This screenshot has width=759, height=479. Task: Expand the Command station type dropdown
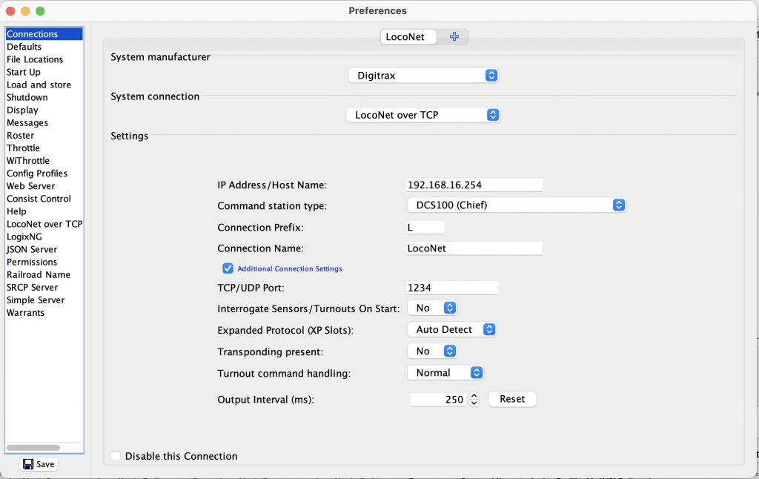516,205
